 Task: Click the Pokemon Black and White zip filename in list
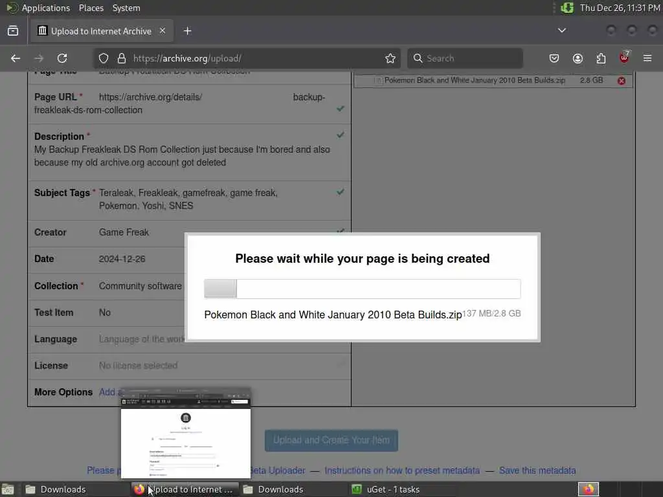(475, 80)
